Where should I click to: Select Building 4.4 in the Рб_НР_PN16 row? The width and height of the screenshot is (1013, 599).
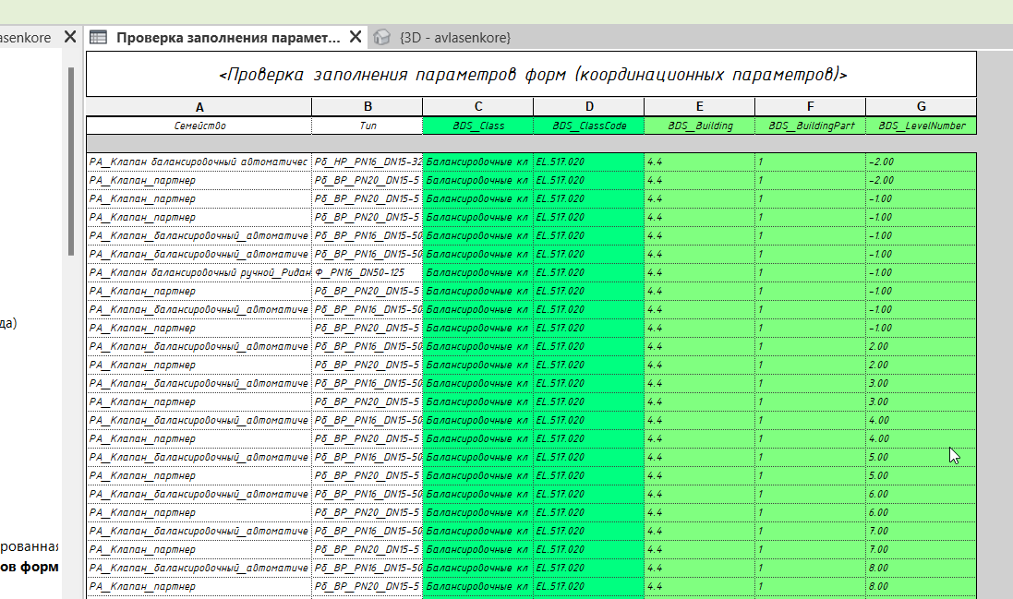pos(700,162)
